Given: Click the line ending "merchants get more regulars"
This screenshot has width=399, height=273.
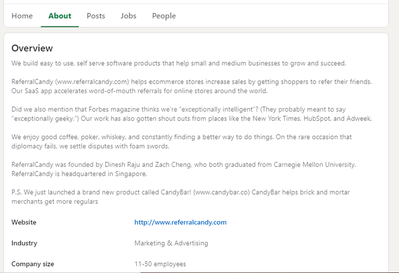Looking at the screenshot, I should [x=55, y=201].
